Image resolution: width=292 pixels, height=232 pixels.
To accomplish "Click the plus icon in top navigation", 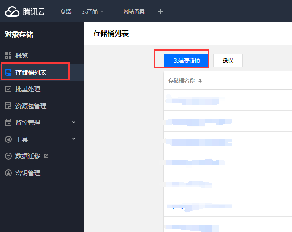I will pos(160,11).
